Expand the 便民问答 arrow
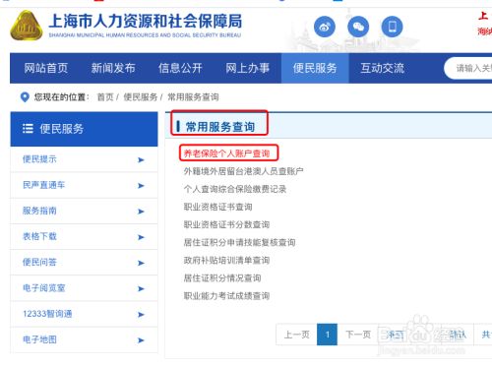Image resolution: width=492 pixels, height=367 pixels. pos(141,263)
